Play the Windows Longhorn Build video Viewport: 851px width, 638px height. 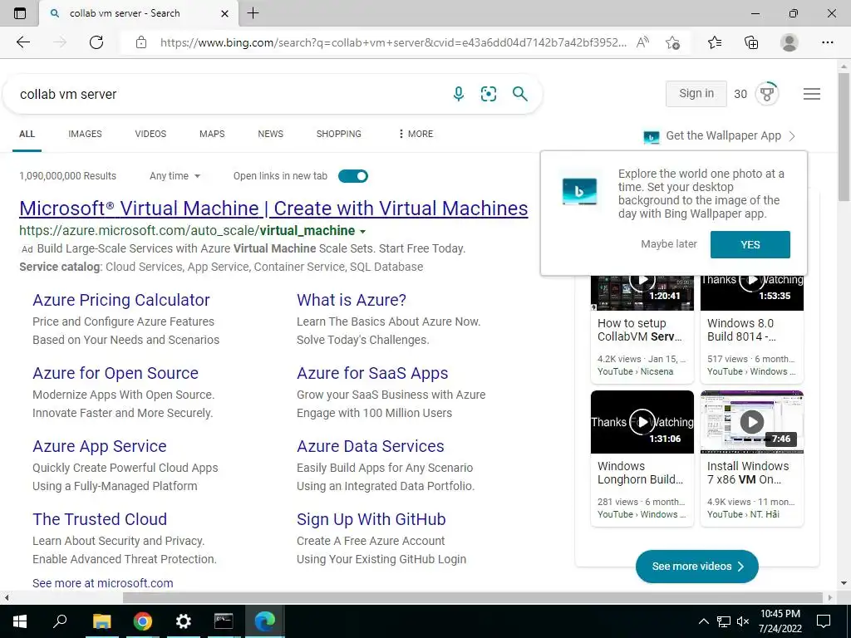642,421
